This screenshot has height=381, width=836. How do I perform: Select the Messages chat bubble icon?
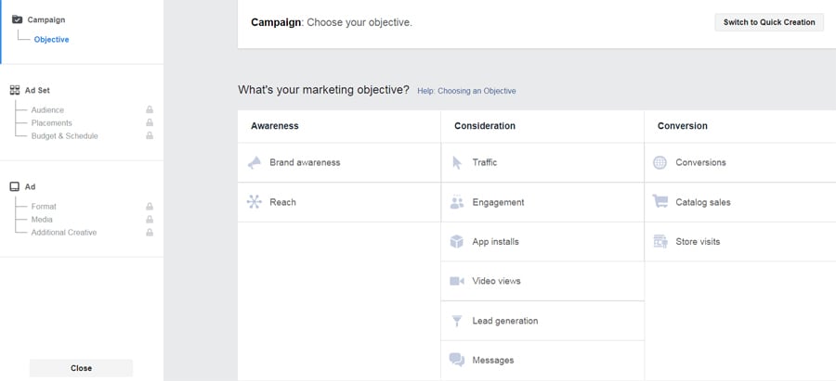tap(457, 360)
